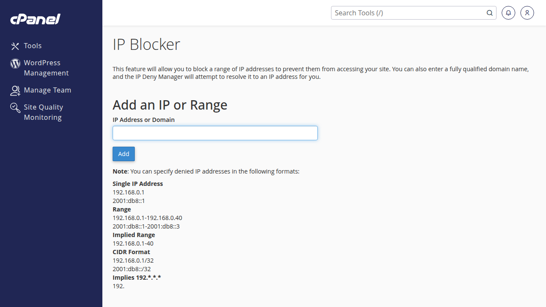
Task: Click example IP 192.168.0.1 under Single IP Address
Action: pyautogui.click(x=128, y=192)
